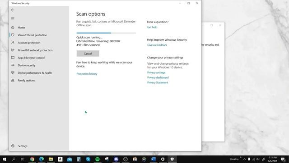
Task: Click the Get help link
Action: (152, 27)
